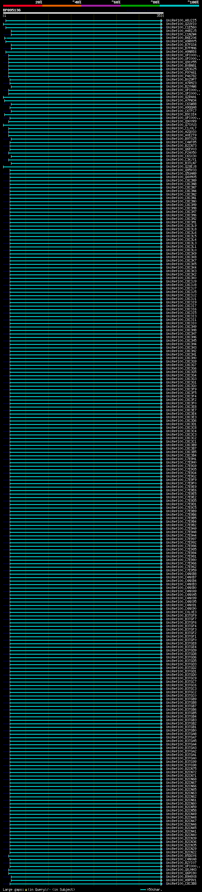Image resolution: width=202 pixels, height=892 pixels.
Task: Select hit label UniRef100_Q91V55
Action: (x=181, y=62)
